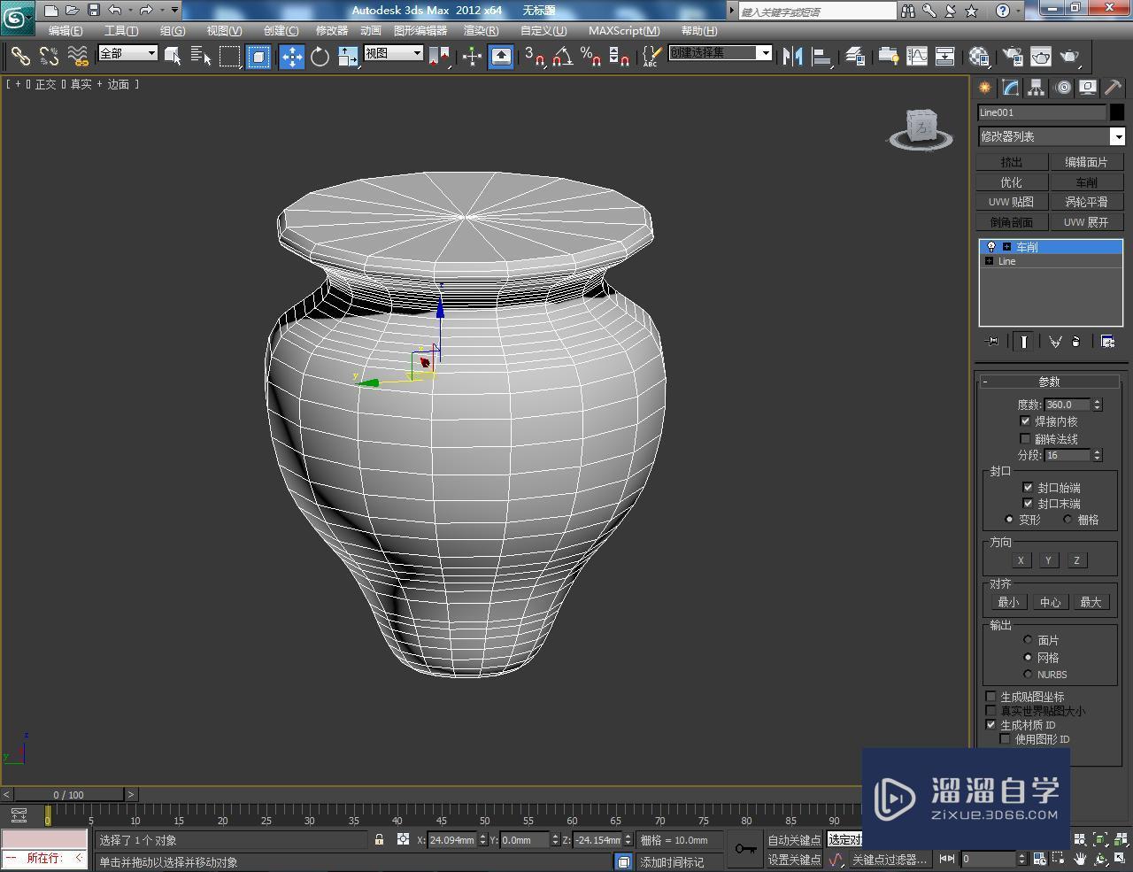Select the Grid capping radio button

pos(1067,520)
